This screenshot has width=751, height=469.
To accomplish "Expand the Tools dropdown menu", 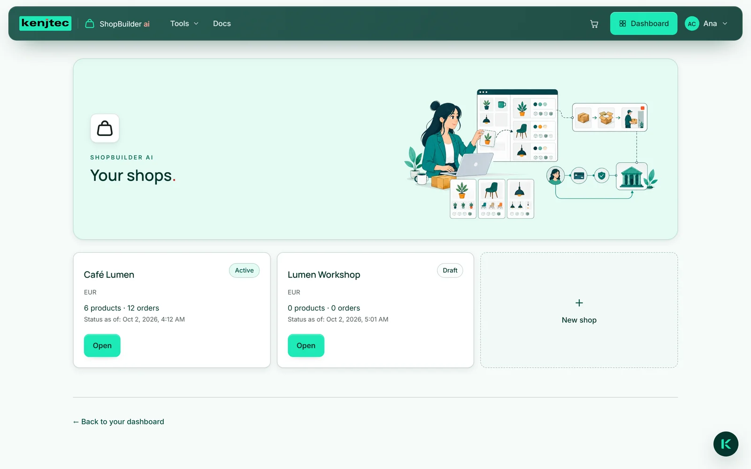I will (x=184, y=23).
